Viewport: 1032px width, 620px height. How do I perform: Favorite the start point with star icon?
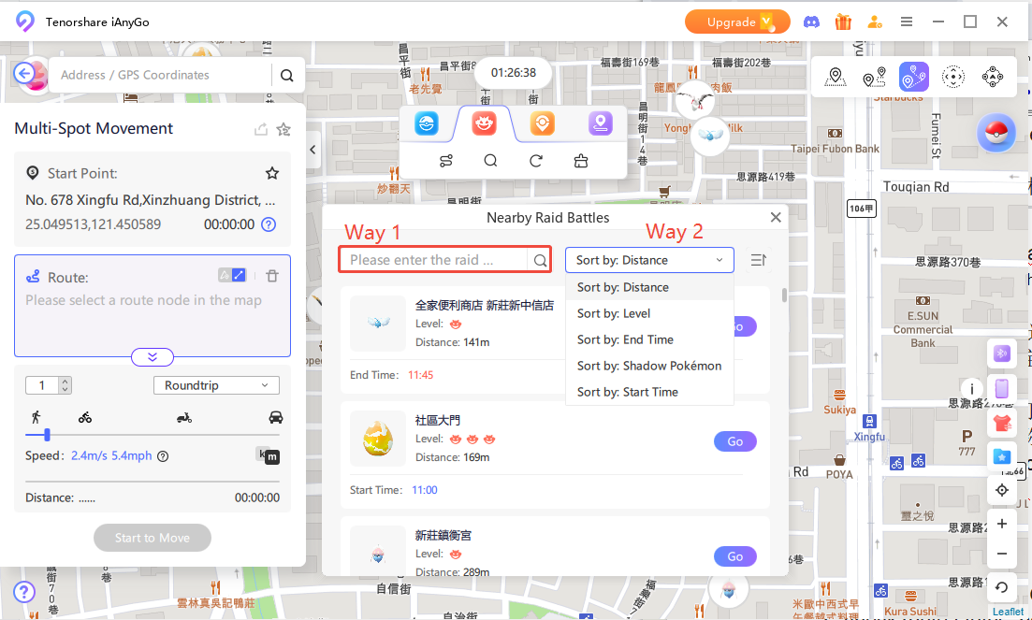point(272,173)
